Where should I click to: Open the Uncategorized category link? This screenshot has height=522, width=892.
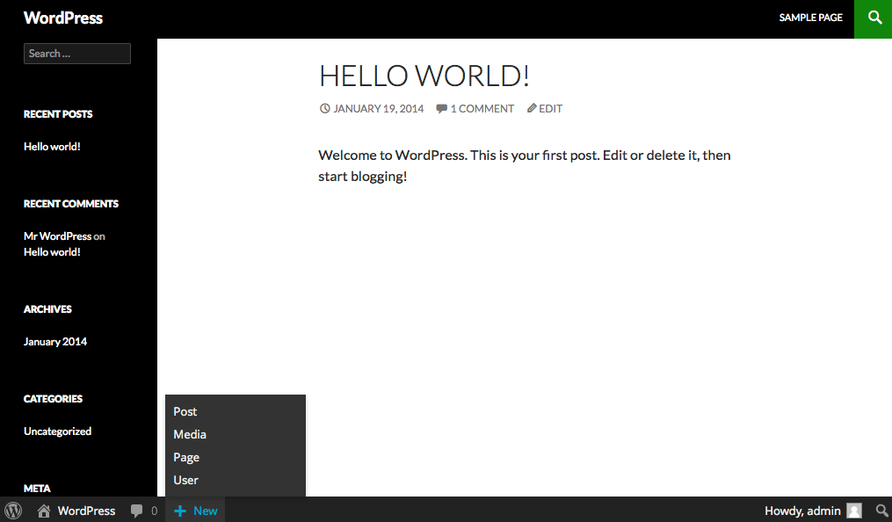(57, 431)
